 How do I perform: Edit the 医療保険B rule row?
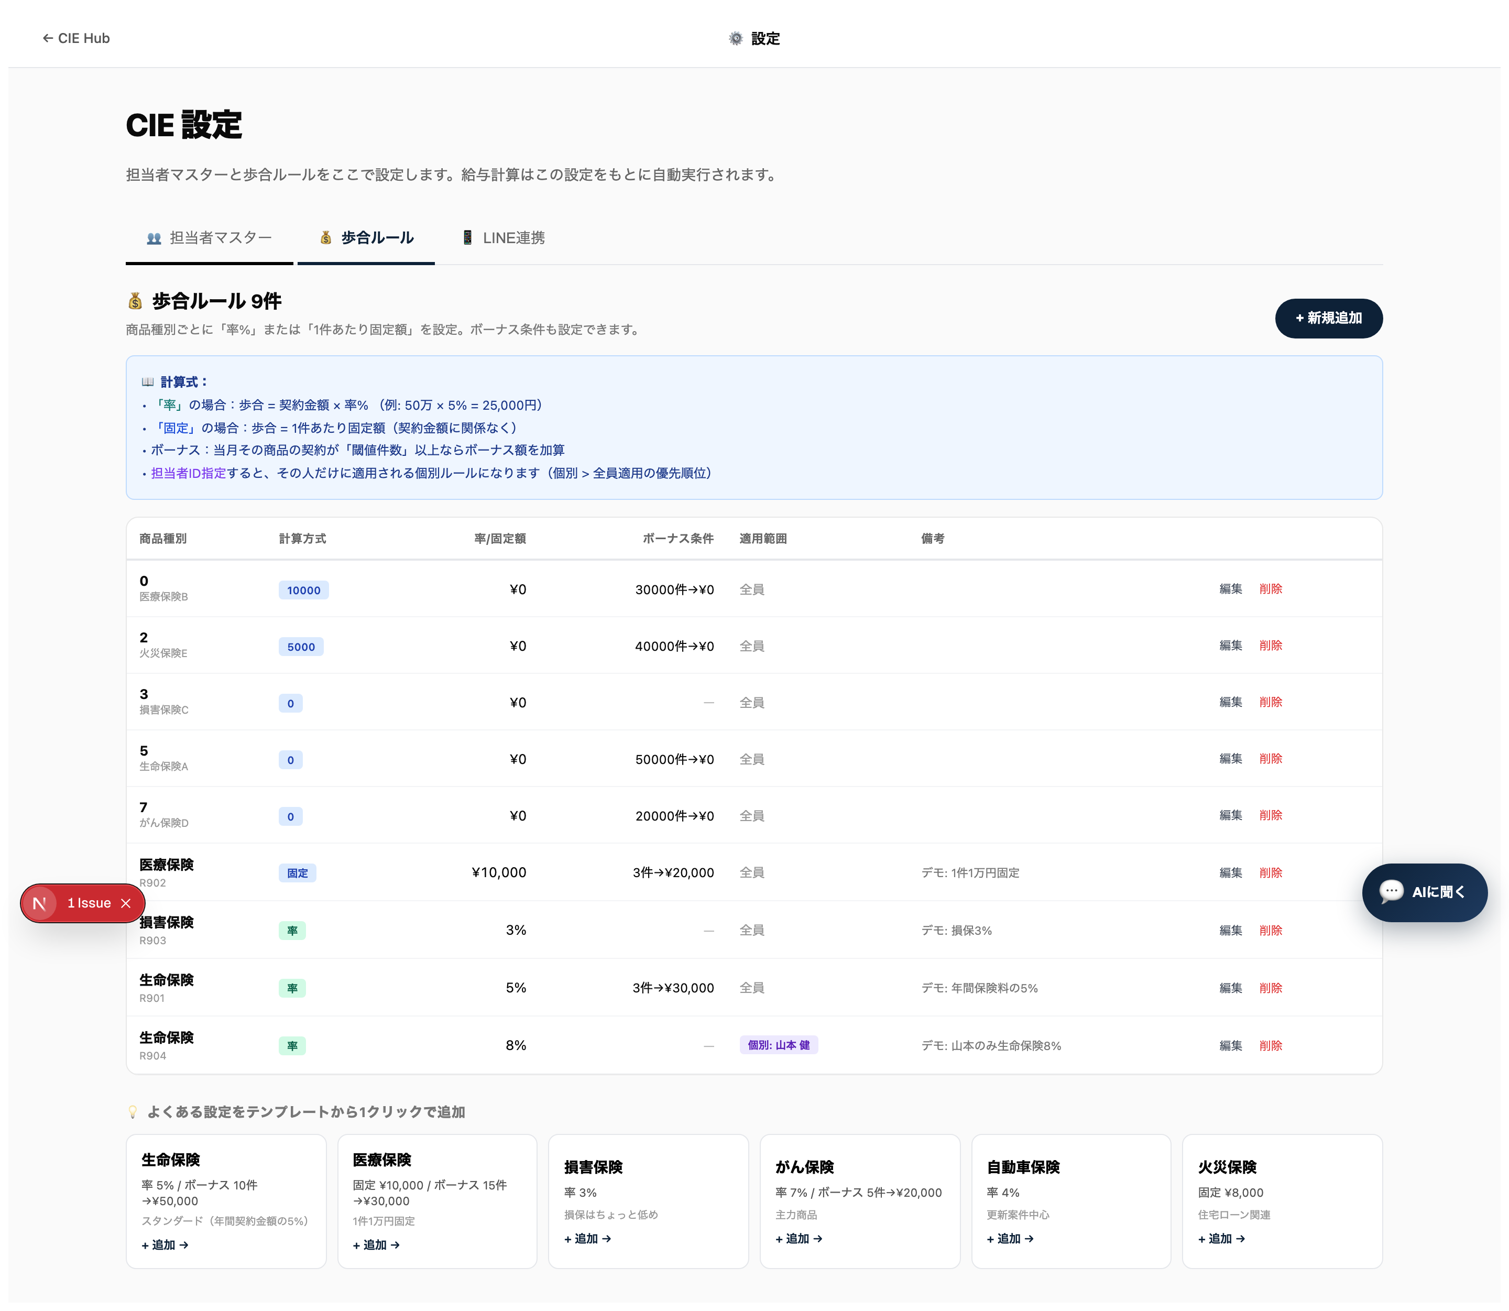(x=1230, y=589)
